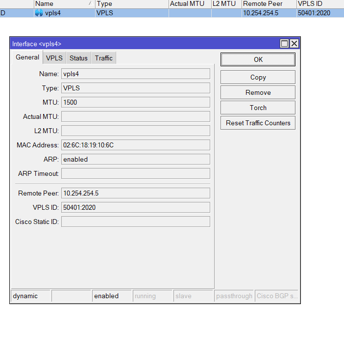Click the Type field showing VPLS

click(136, 88)
